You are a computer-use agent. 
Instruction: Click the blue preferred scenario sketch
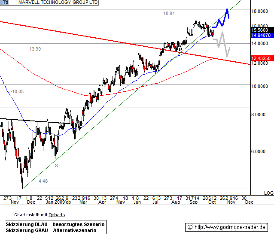[221, 18]
